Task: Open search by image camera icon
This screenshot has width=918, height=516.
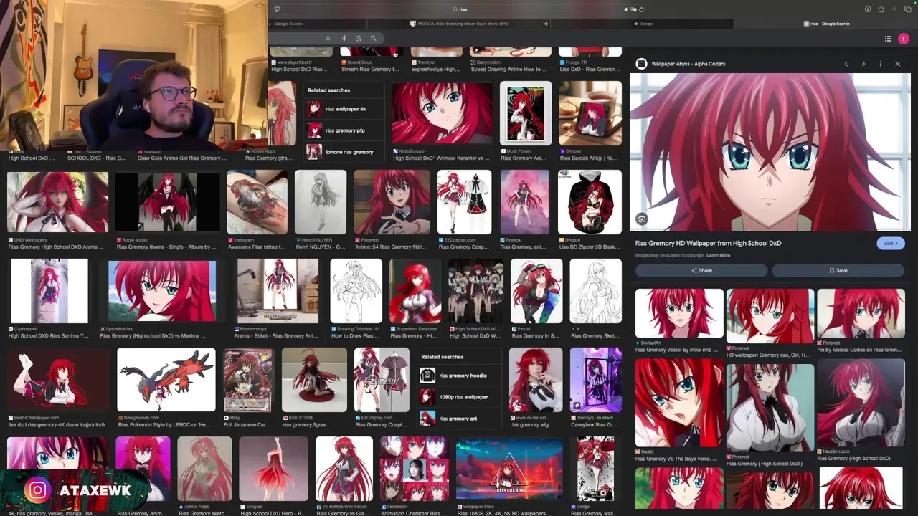Action: click(359, 38)
